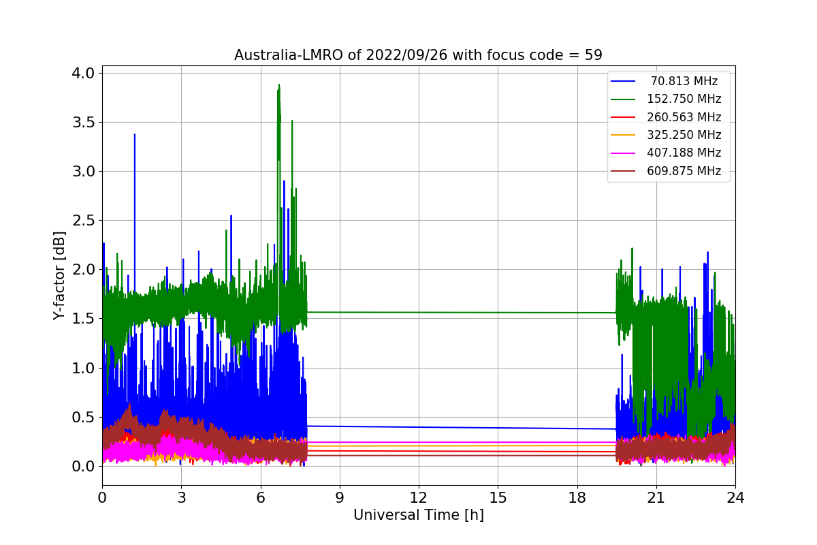
Task: Click the 9 hour x-axis tick label
Action: tap(340, 498)
